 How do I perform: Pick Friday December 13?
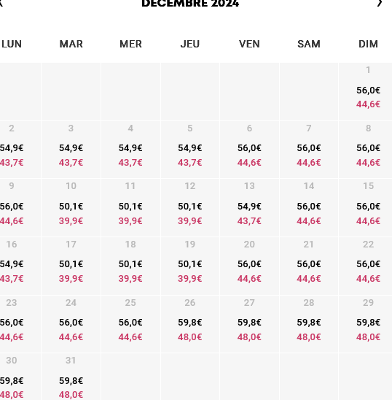tap(249, 207)
